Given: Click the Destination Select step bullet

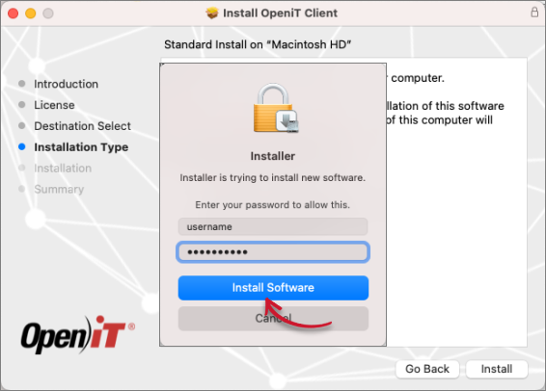Looking at the screenshot, I should coord(22,125).
